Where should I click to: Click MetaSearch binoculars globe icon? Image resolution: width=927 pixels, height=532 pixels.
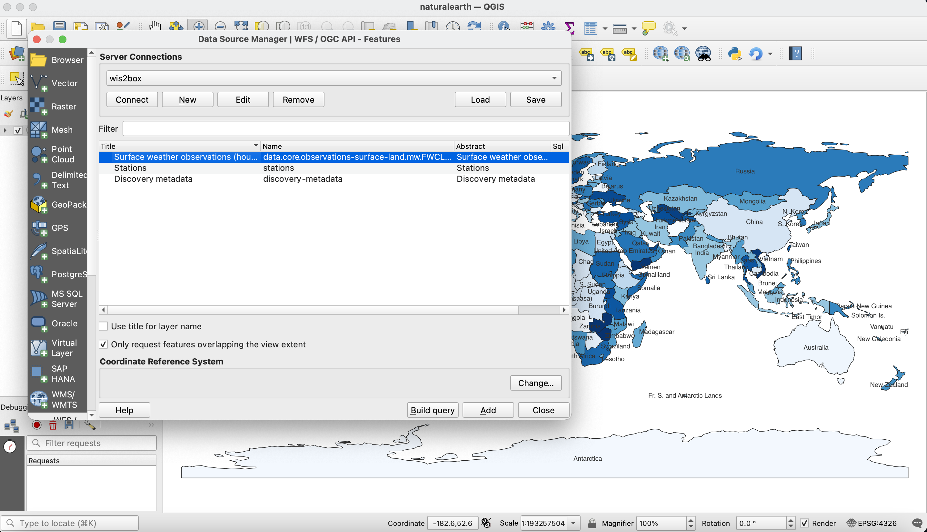[703, 54]
